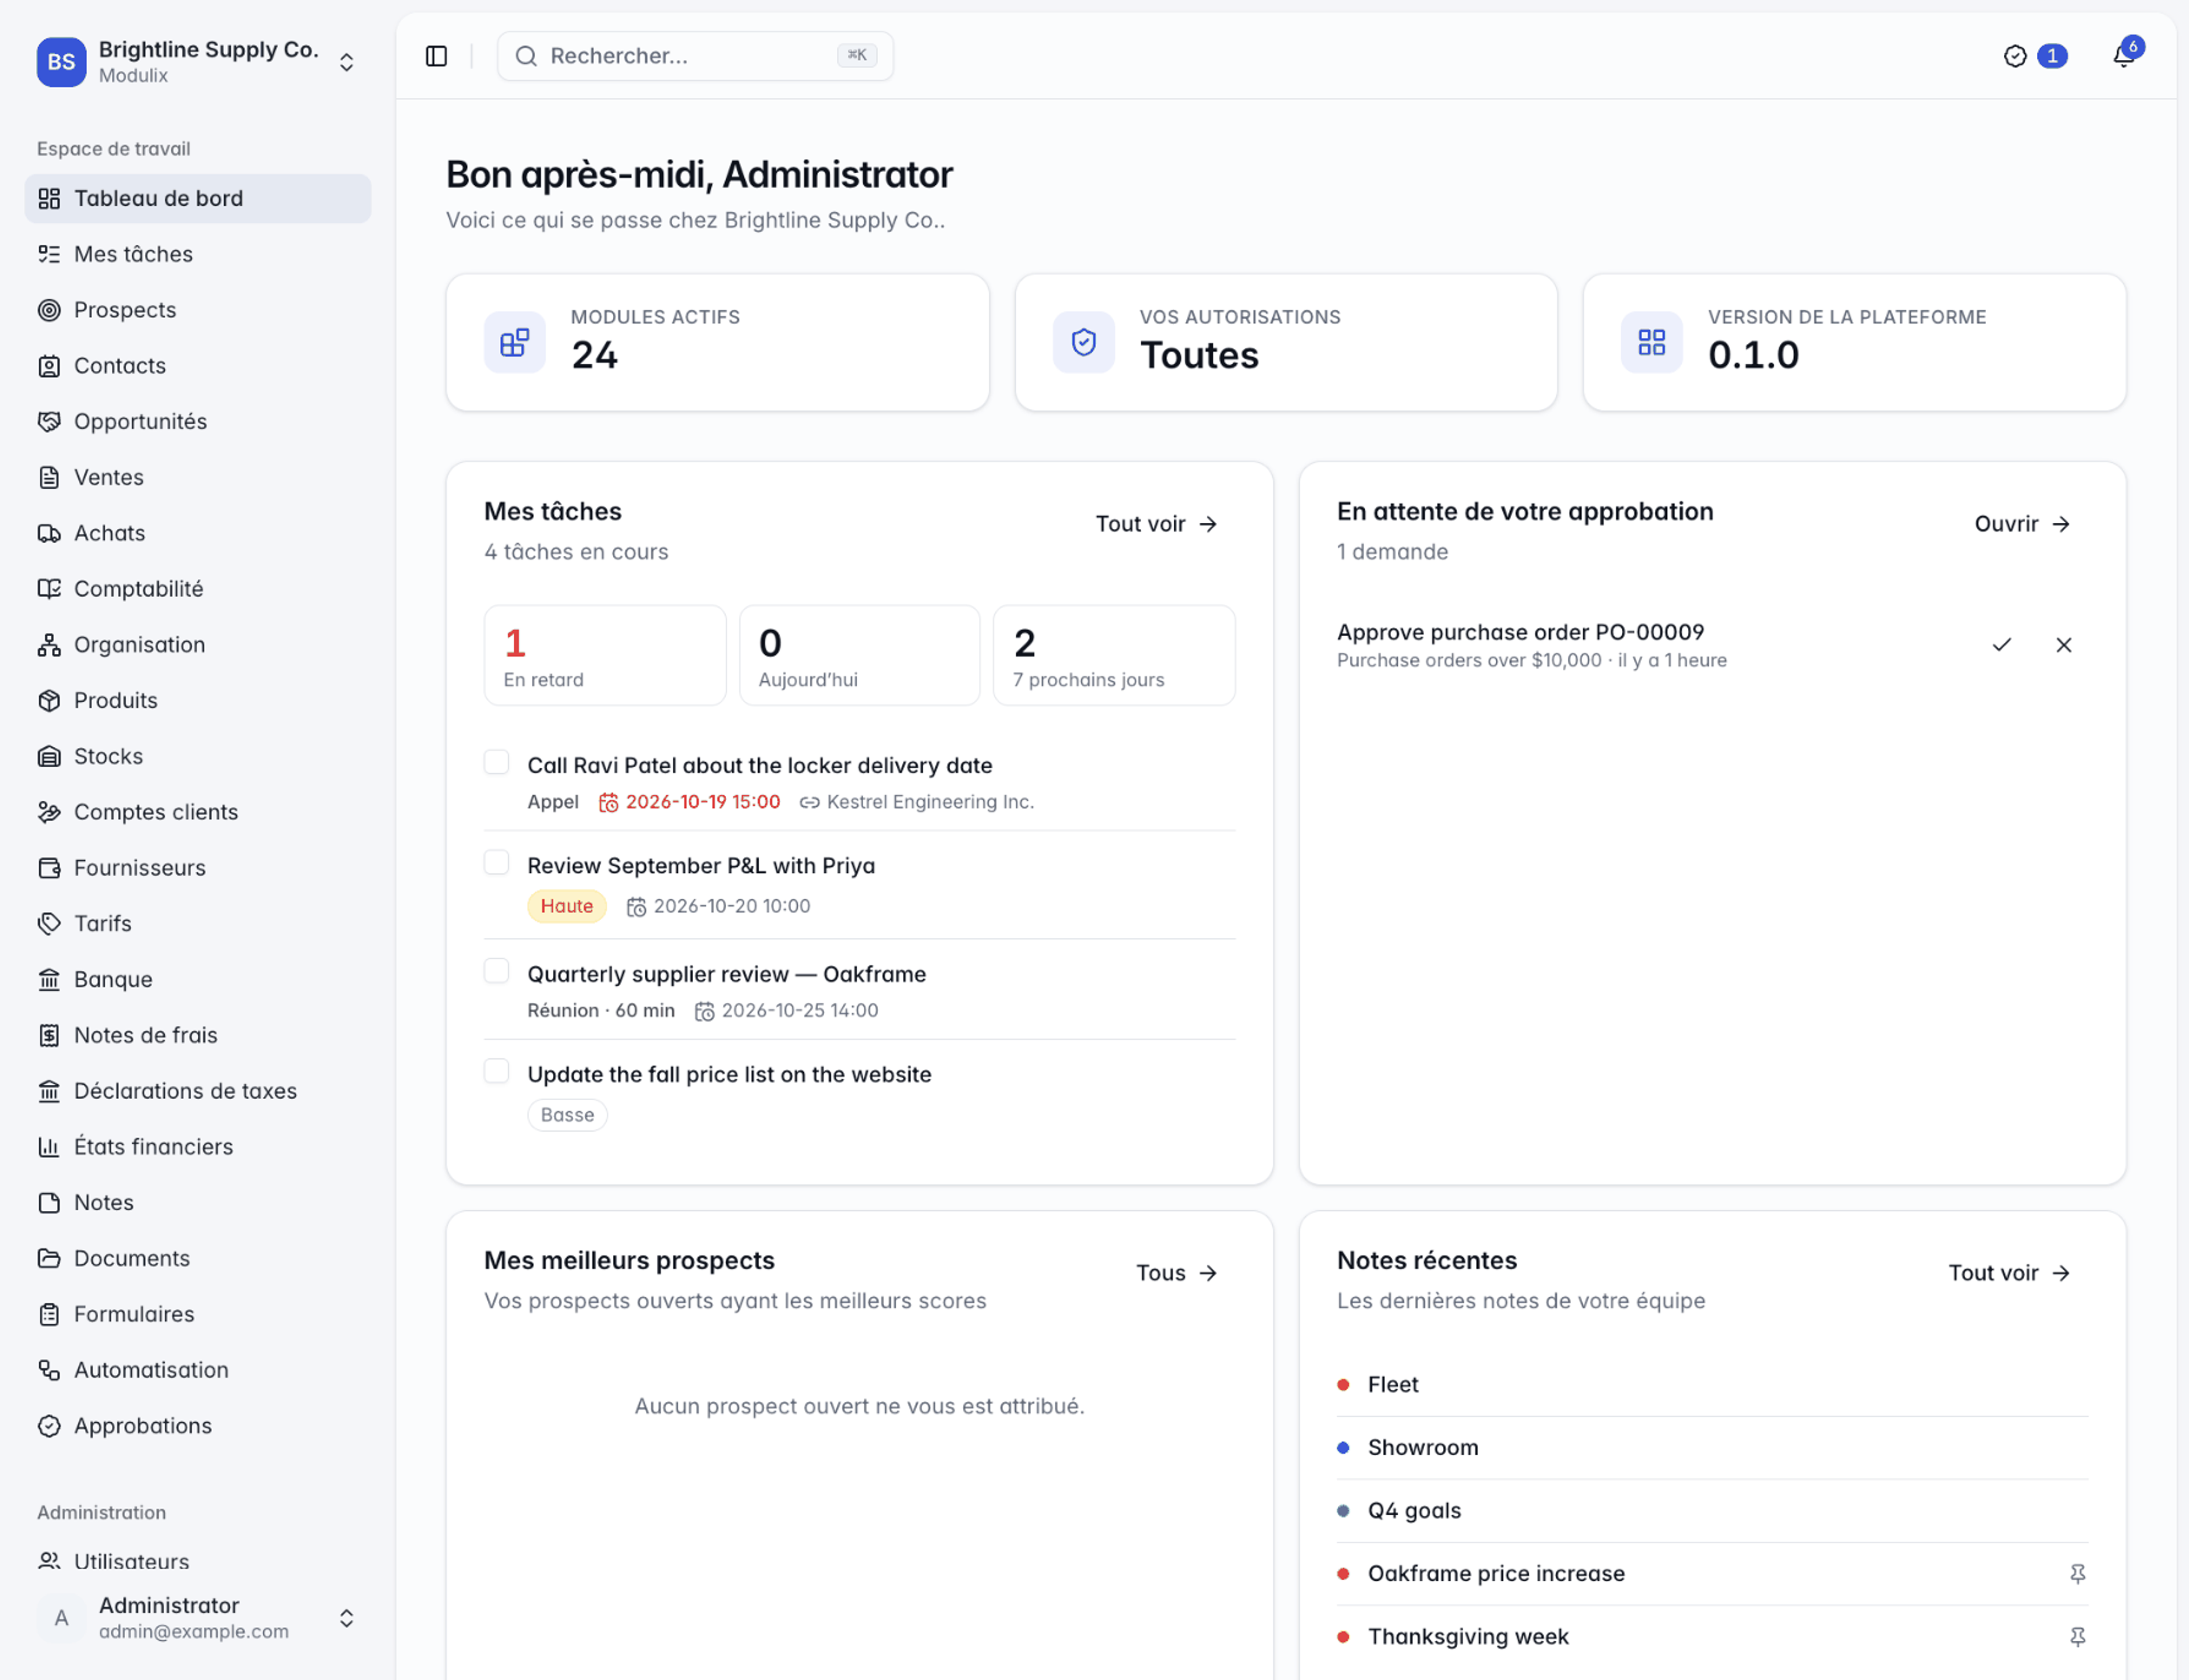This screenshot has height=1680, width=2189.
Task: Expand the Brightline Supply Co. workspace switcher
Action: (x=346, y=62)
